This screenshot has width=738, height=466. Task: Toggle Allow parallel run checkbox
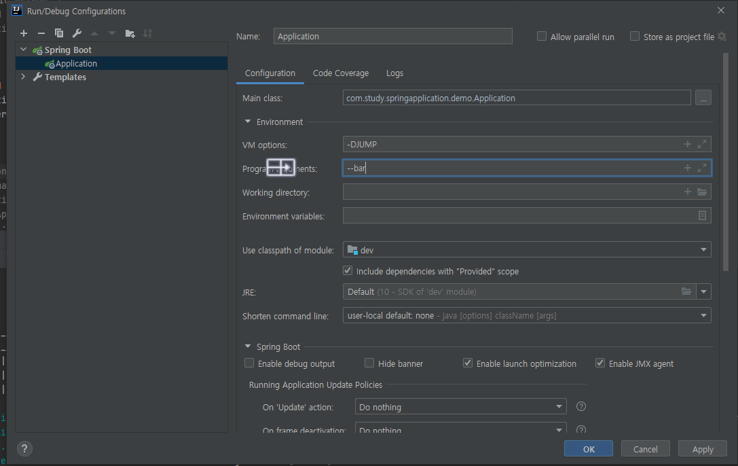click(542, 36)
